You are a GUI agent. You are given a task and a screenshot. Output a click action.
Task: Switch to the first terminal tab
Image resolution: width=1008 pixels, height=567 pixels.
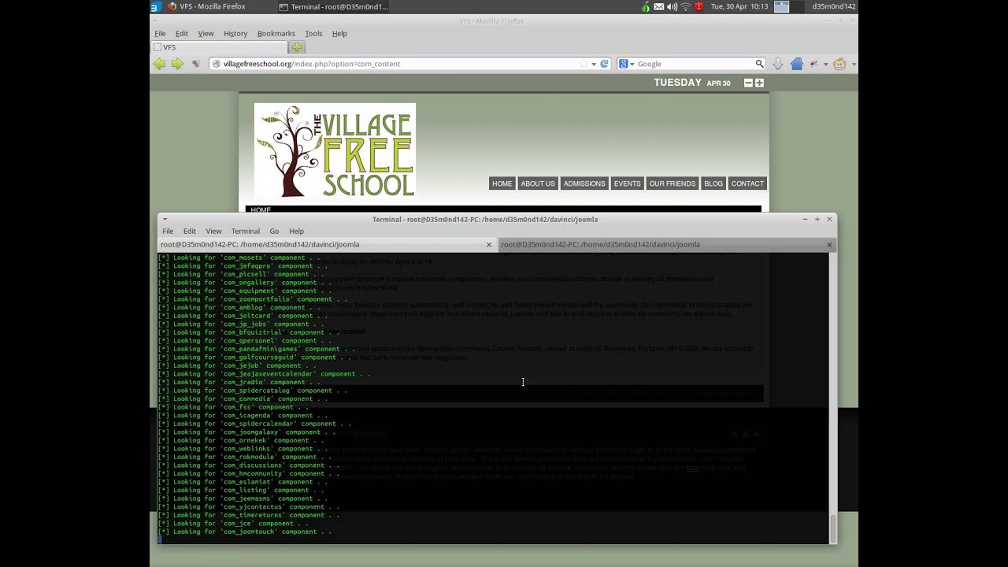point(327,244)
